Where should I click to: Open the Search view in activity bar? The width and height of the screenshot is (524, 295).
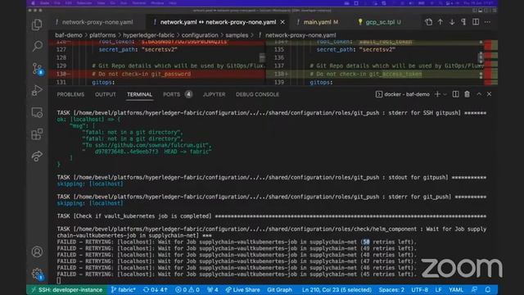tap(37, 46)
